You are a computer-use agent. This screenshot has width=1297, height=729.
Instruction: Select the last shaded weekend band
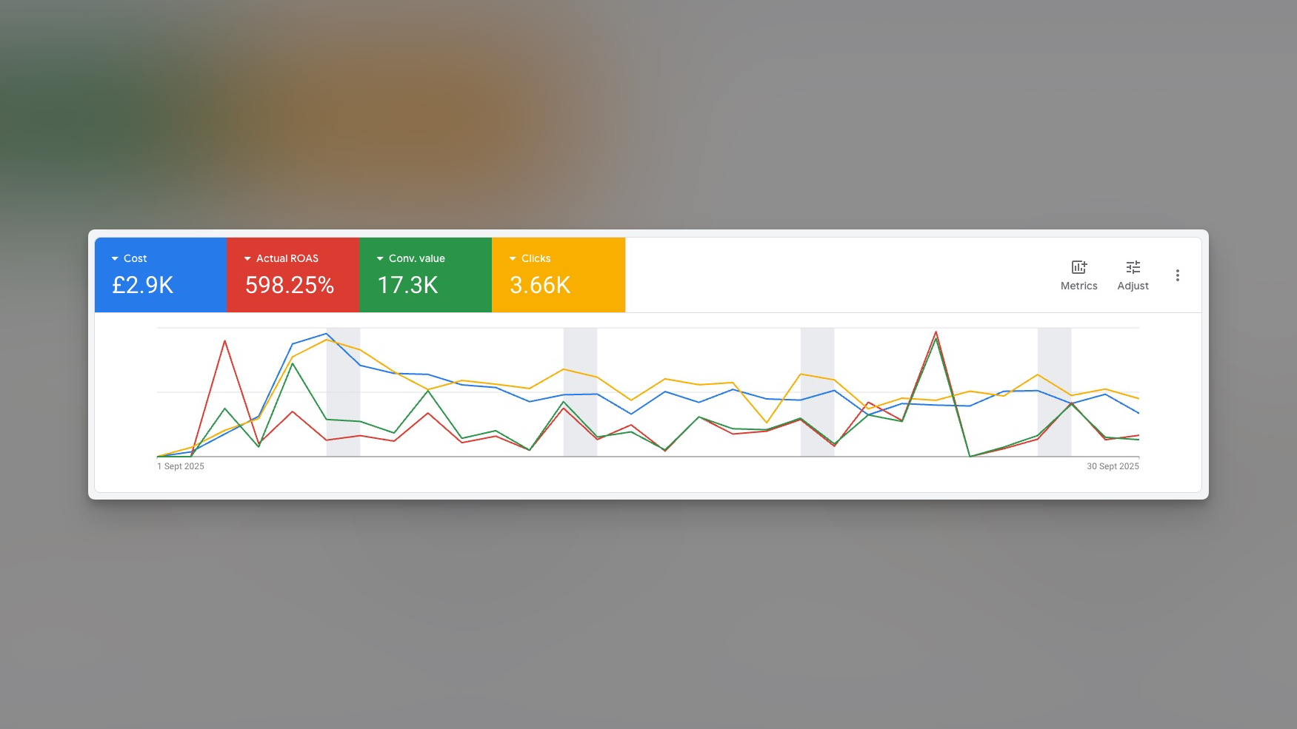[x=1054, y=392]
